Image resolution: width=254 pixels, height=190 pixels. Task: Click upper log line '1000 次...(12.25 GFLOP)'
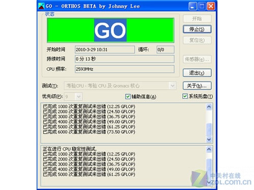89,106
